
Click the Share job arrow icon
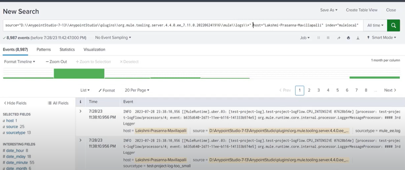point(339,38)
